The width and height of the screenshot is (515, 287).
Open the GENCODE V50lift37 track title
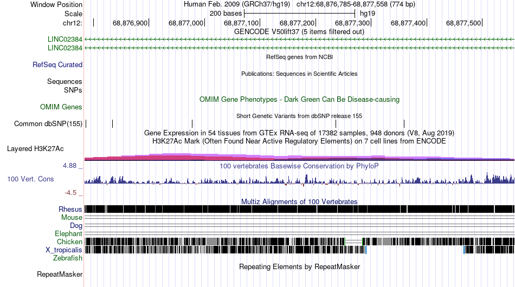(299, 32)
